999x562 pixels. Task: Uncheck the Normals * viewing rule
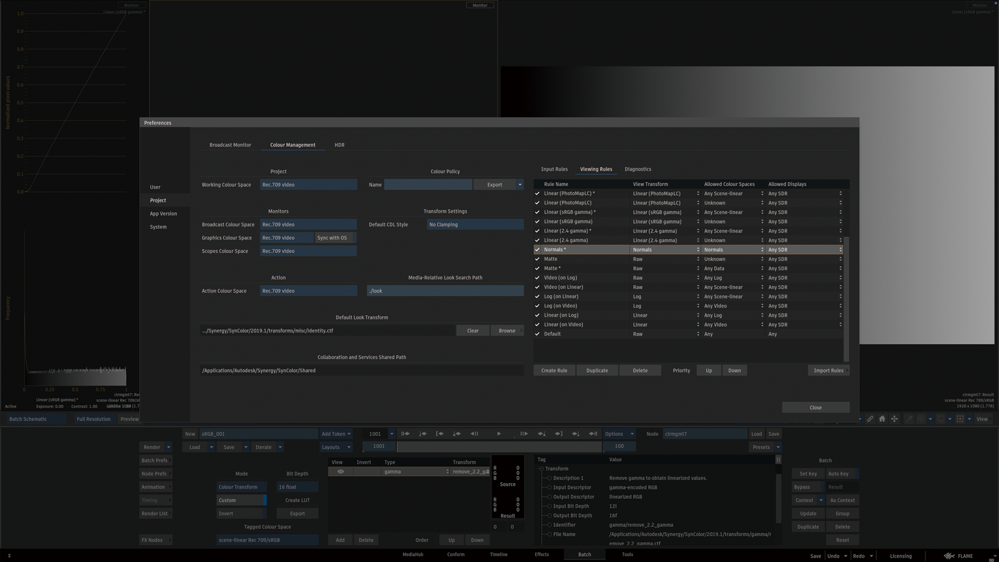(x=537, y=250)
